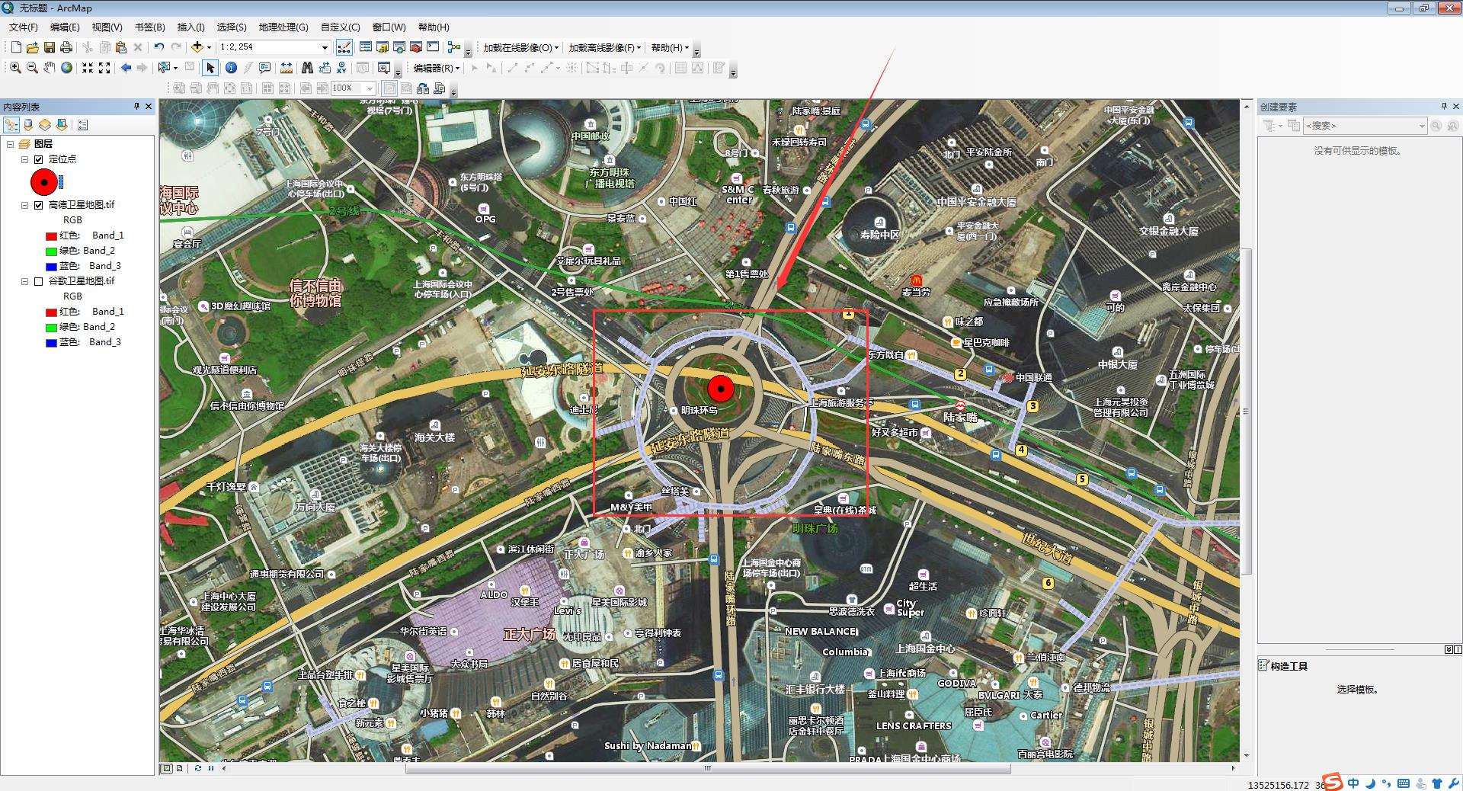
Task: Open the Catalog window icon
Action: [x=383, y=47]
